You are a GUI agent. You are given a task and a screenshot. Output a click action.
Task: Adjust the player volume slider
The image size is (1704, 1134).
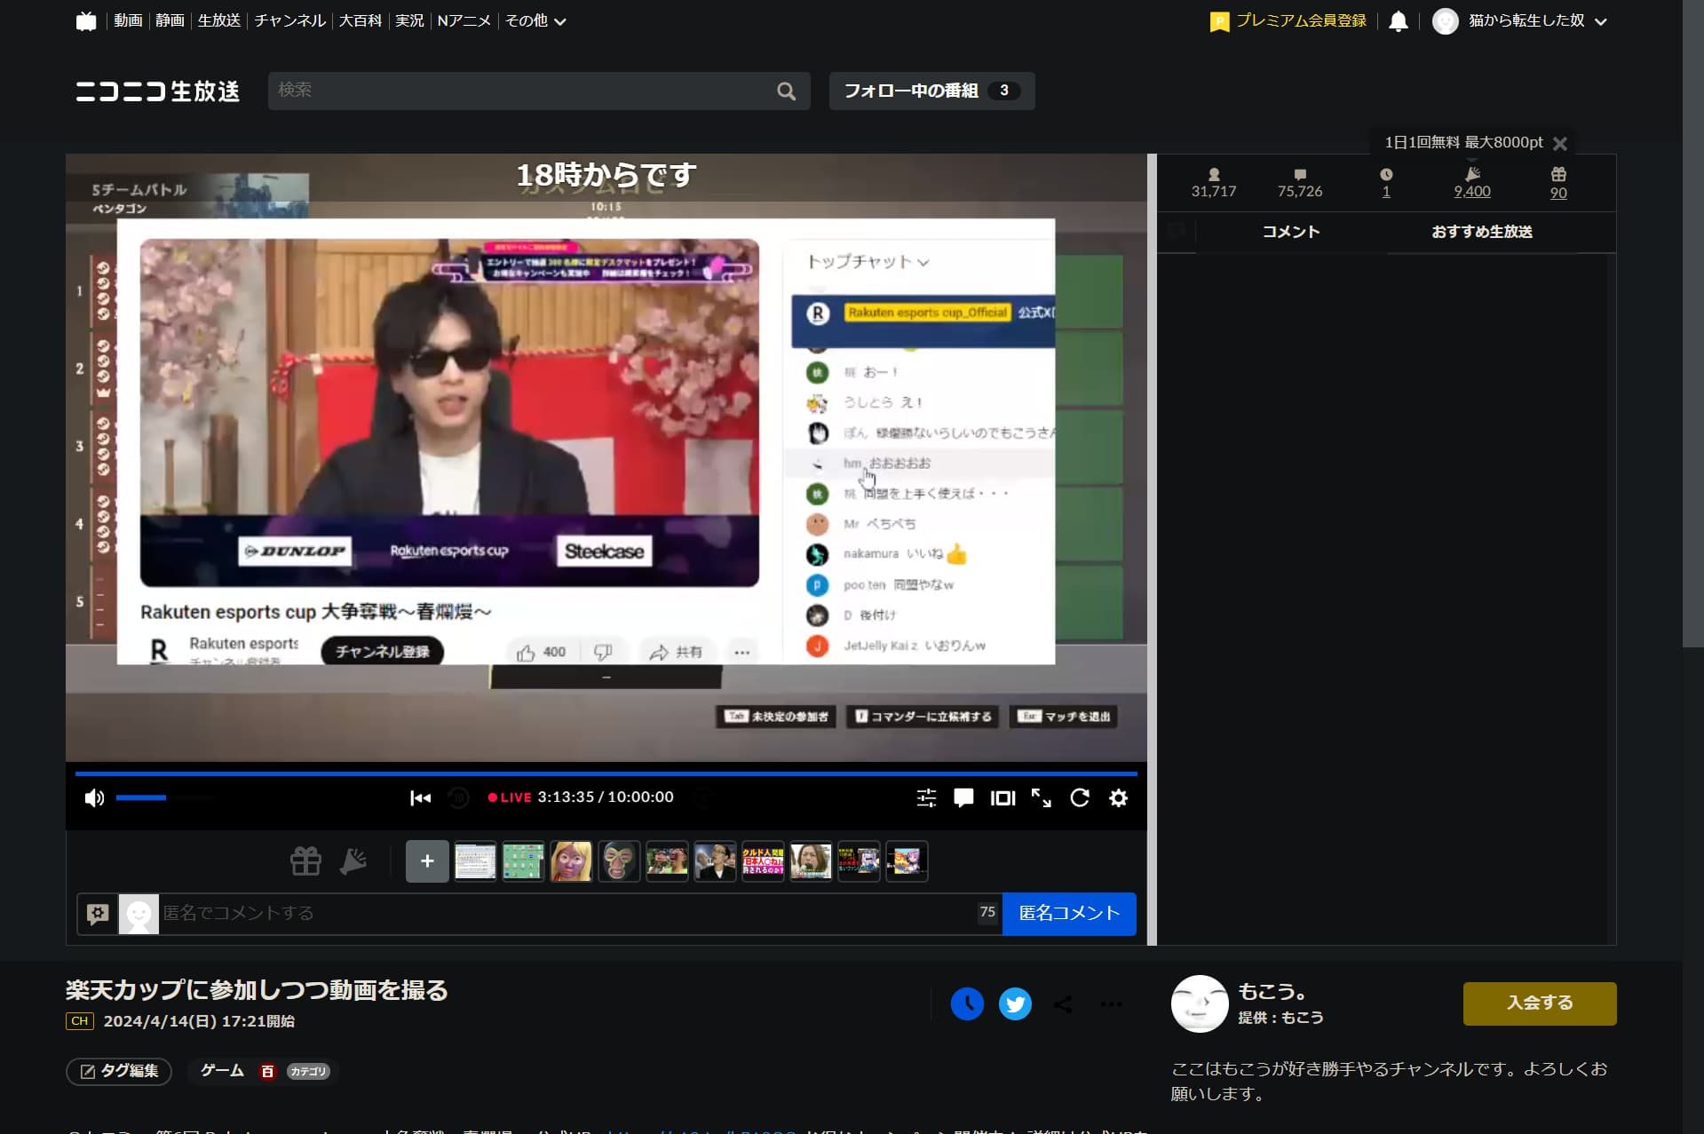click(x=165, y=797)
